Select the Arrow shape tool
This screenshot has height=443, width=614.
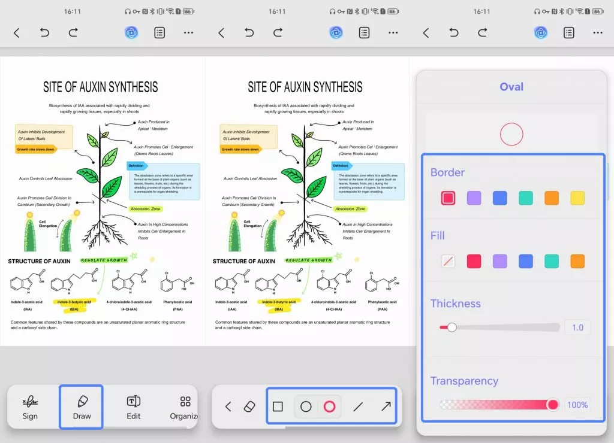coord(386,406)
